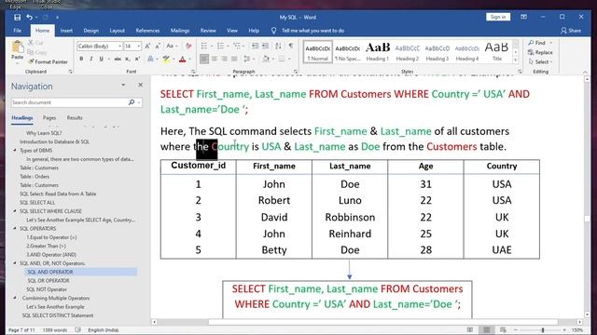Open ribbon display options
This screenshot has width=597, height=335.
click(524, 17)
